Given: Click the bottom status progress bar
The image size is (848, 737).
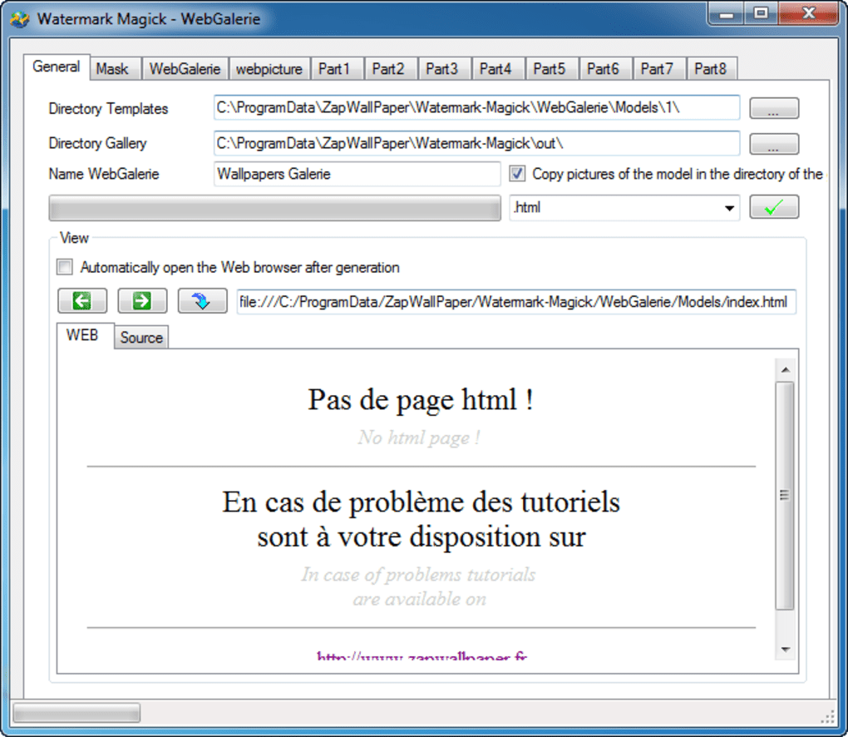Looking at the screenshot, I should point(76,713).
